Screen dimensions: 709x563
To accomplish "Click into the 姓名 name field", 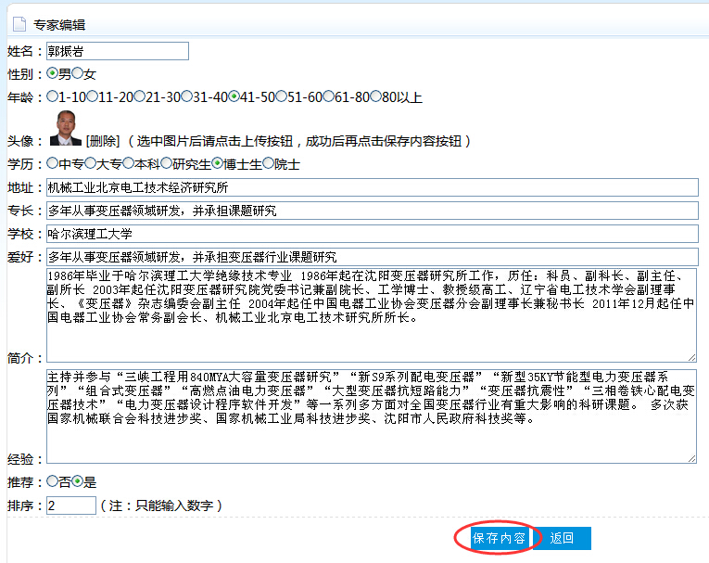I will coord(117,51).
